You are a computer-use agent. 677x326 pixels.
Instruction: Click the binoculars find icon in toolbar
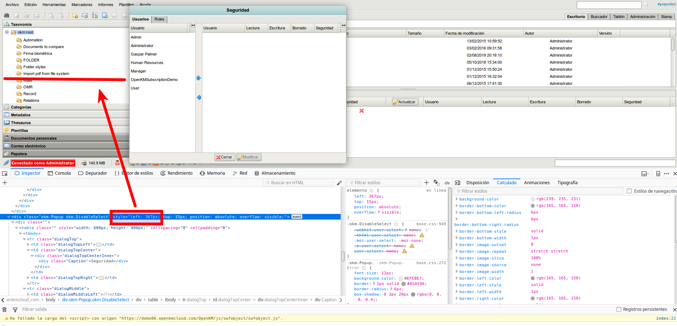coord(6,15)
